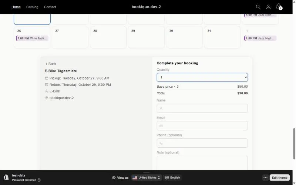296x185 pixels.
Task: Expand the Quantity dropdown
Action: (202, 77)
